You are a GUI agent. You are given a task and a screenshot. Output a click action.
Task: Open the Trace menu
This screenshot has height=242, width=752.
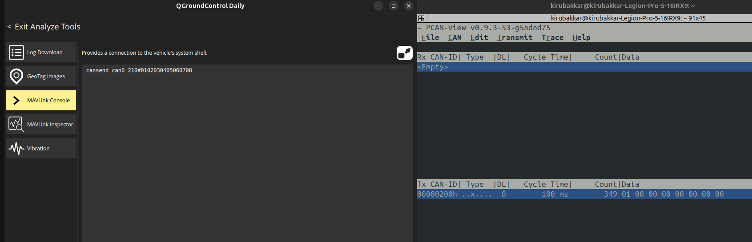(552, 38)
